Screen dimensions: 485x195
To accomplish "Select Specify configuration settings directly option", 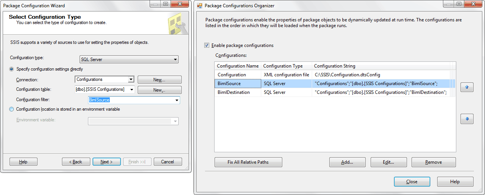I will pyautogui.click(x=11, y=69).
